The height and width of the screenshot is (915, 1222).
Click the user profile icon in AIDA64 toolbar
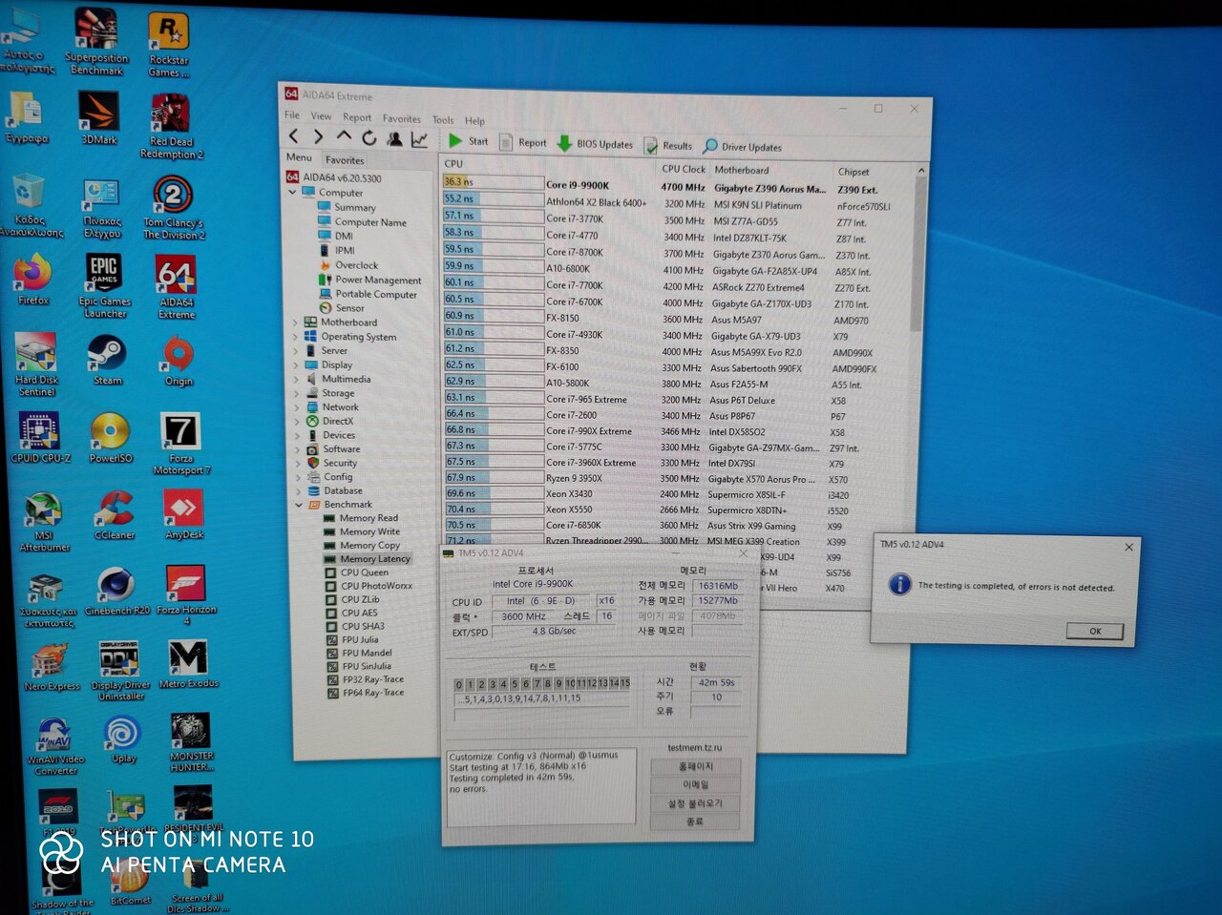pyautogui.click(x=393, y=138)
